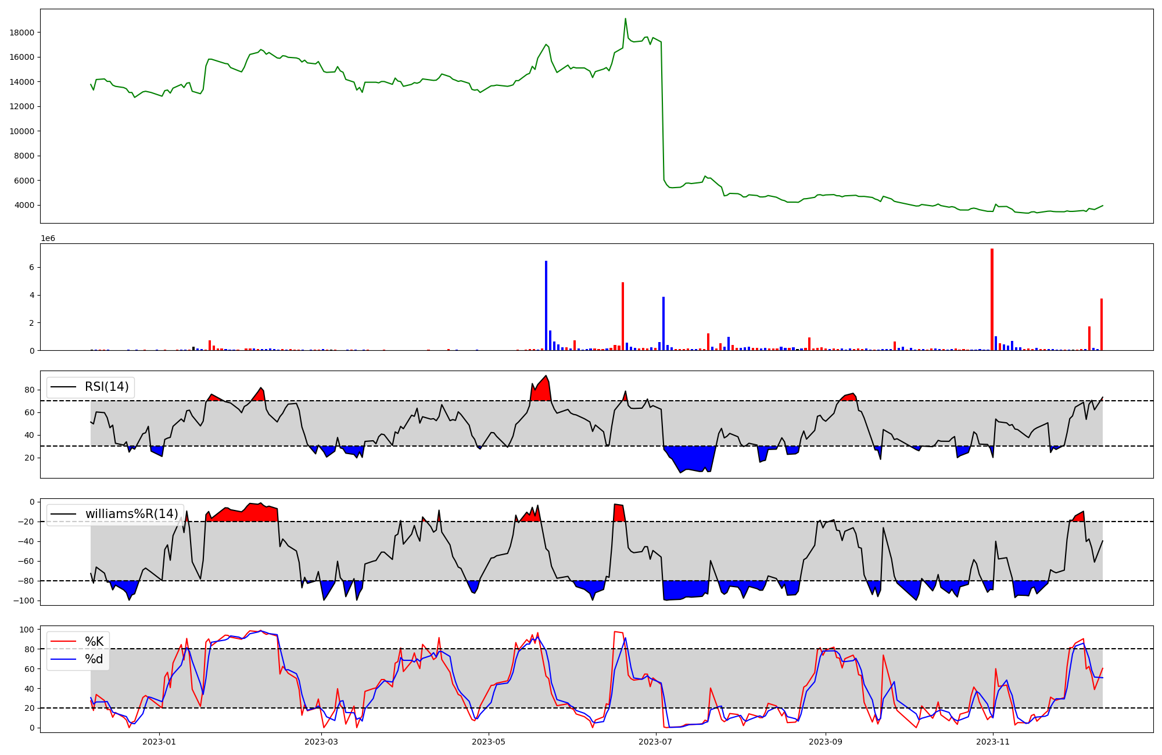Click the 1e6 volume scale label
1162x755 pixels.
coord(48,239)
